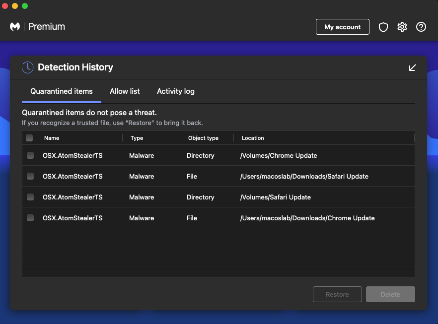
Task: Click OSX.AtomStealerTS in the /Volumes/Chrome Update row
Action: click(x=73, y=155)
